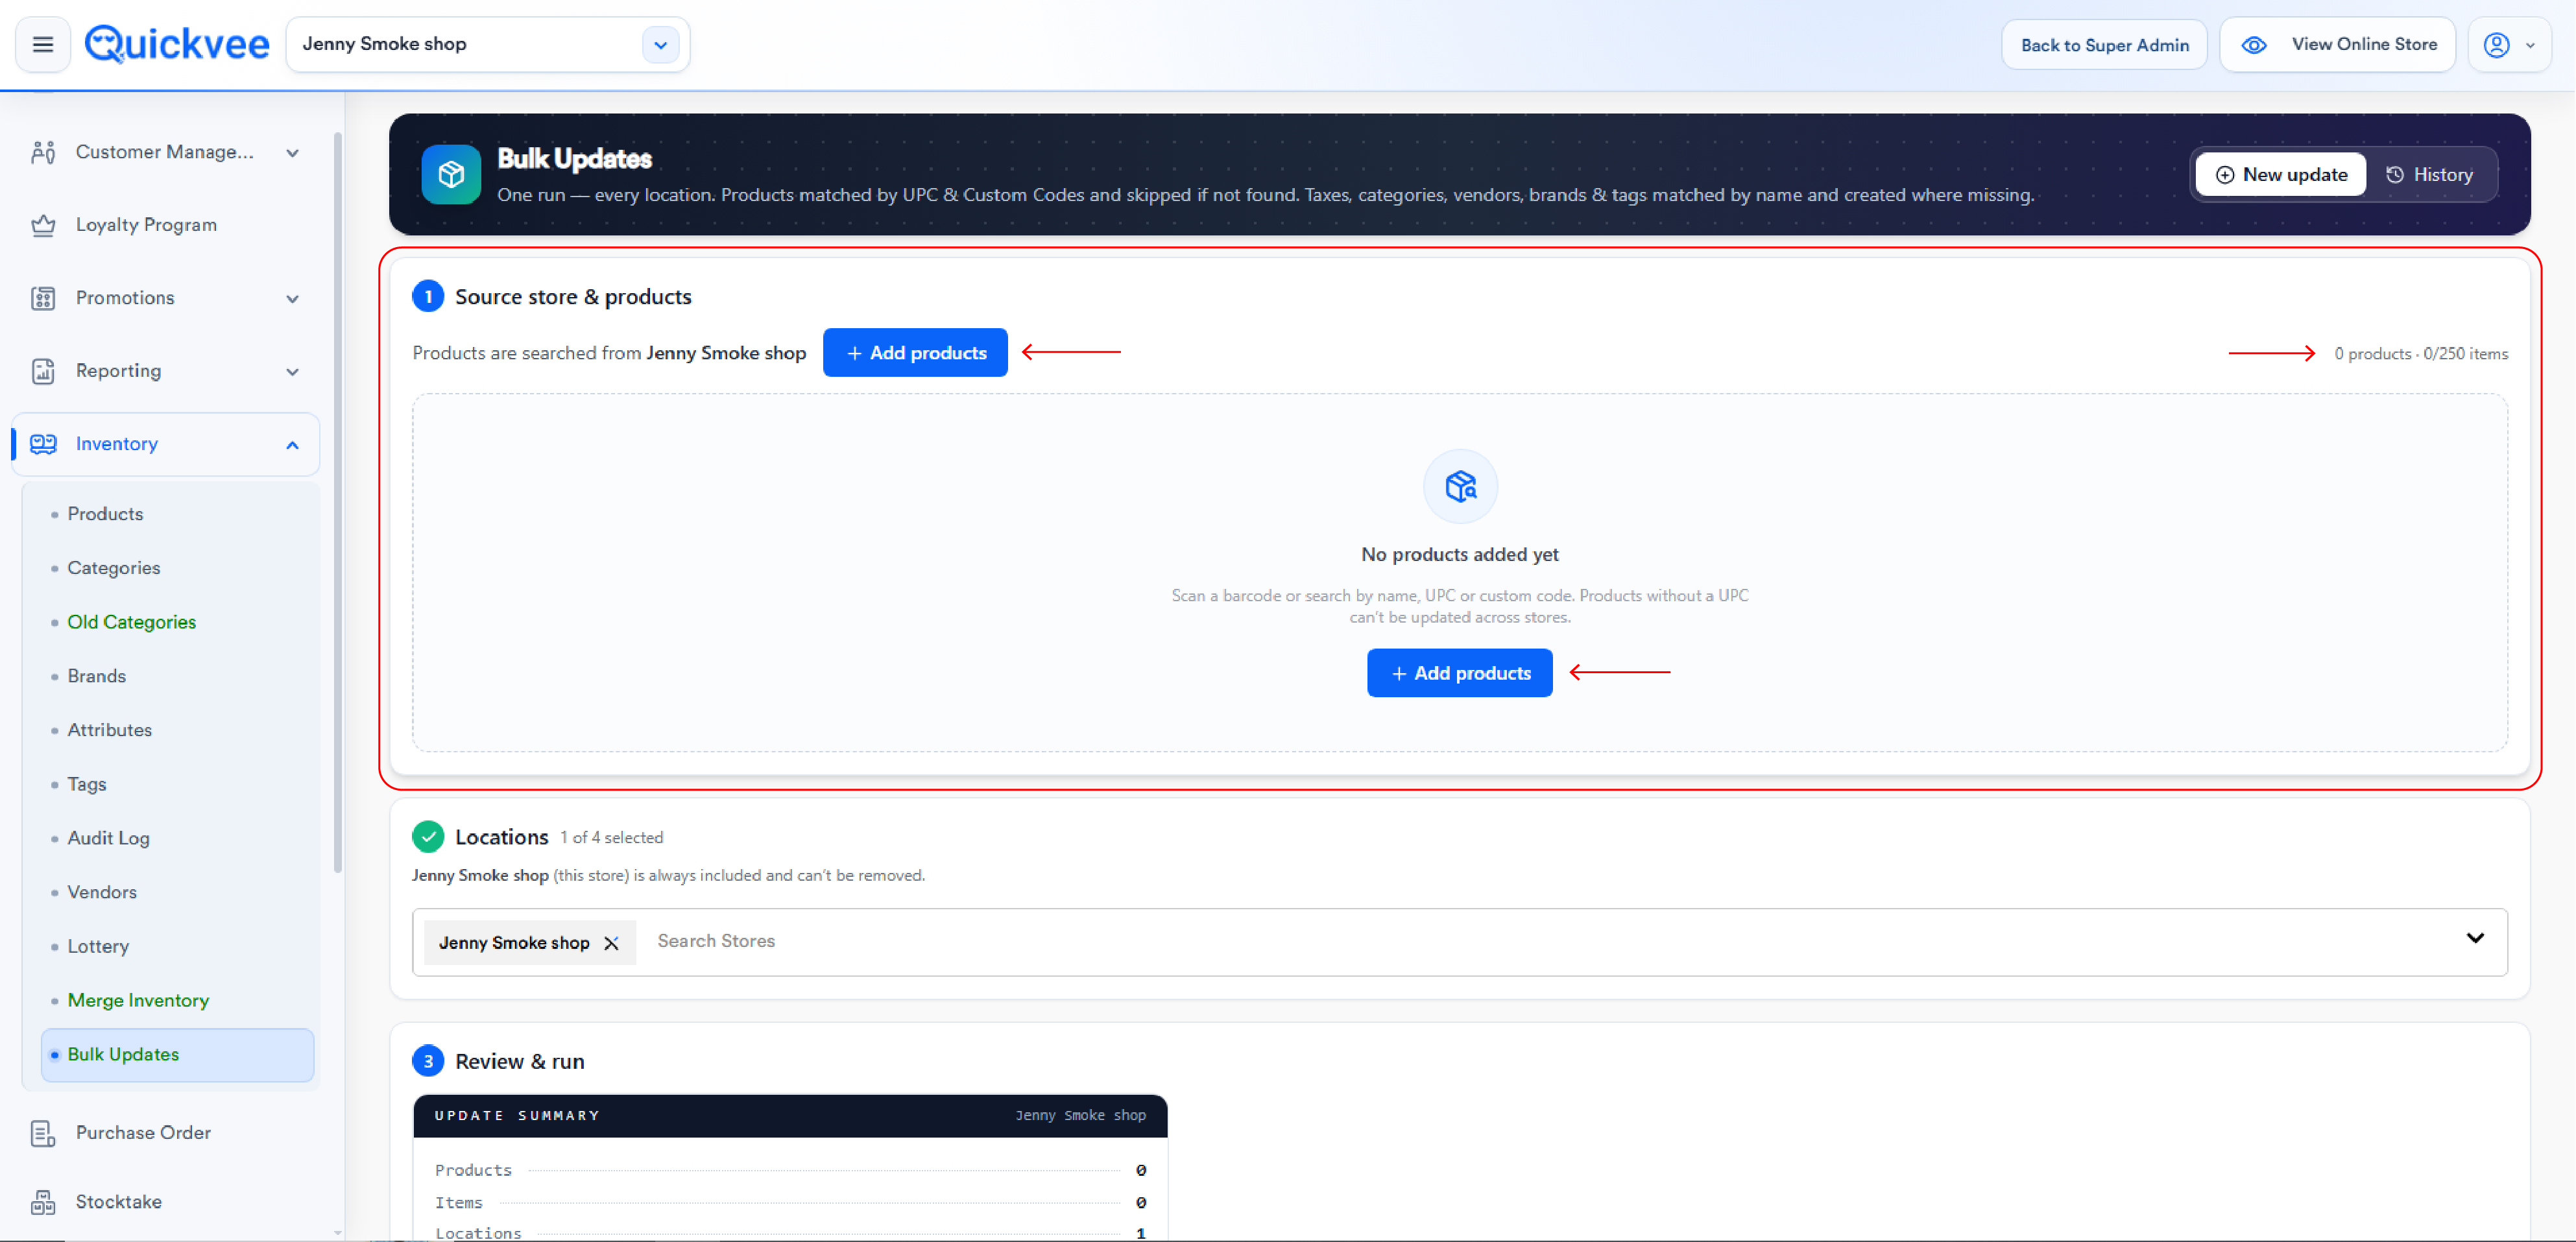The image size is (2576, 1242).
Task: Click the Reporting label
Action: [x=118, y=371]
